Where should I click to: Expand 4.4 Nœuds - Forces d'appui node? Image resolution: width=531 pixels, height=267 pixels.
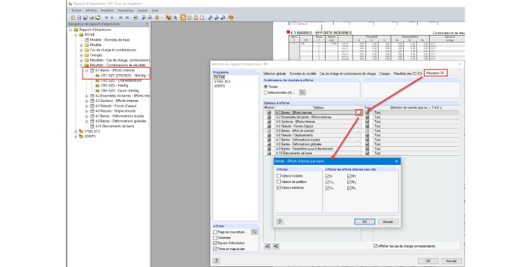(x=87, y=106)
